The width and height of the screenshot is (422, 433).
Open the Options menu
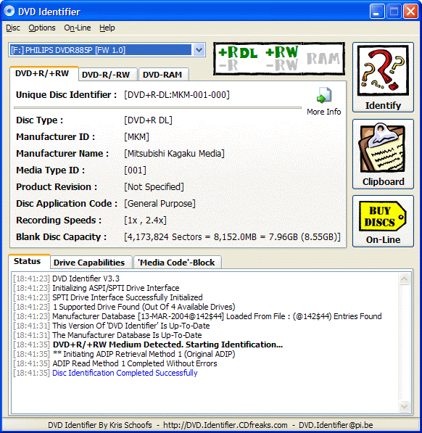click(42, 28)
